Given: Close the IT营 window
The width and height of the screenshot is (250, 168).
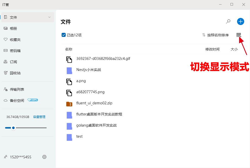Looking at the screenshot, I should tap(244, 5).
